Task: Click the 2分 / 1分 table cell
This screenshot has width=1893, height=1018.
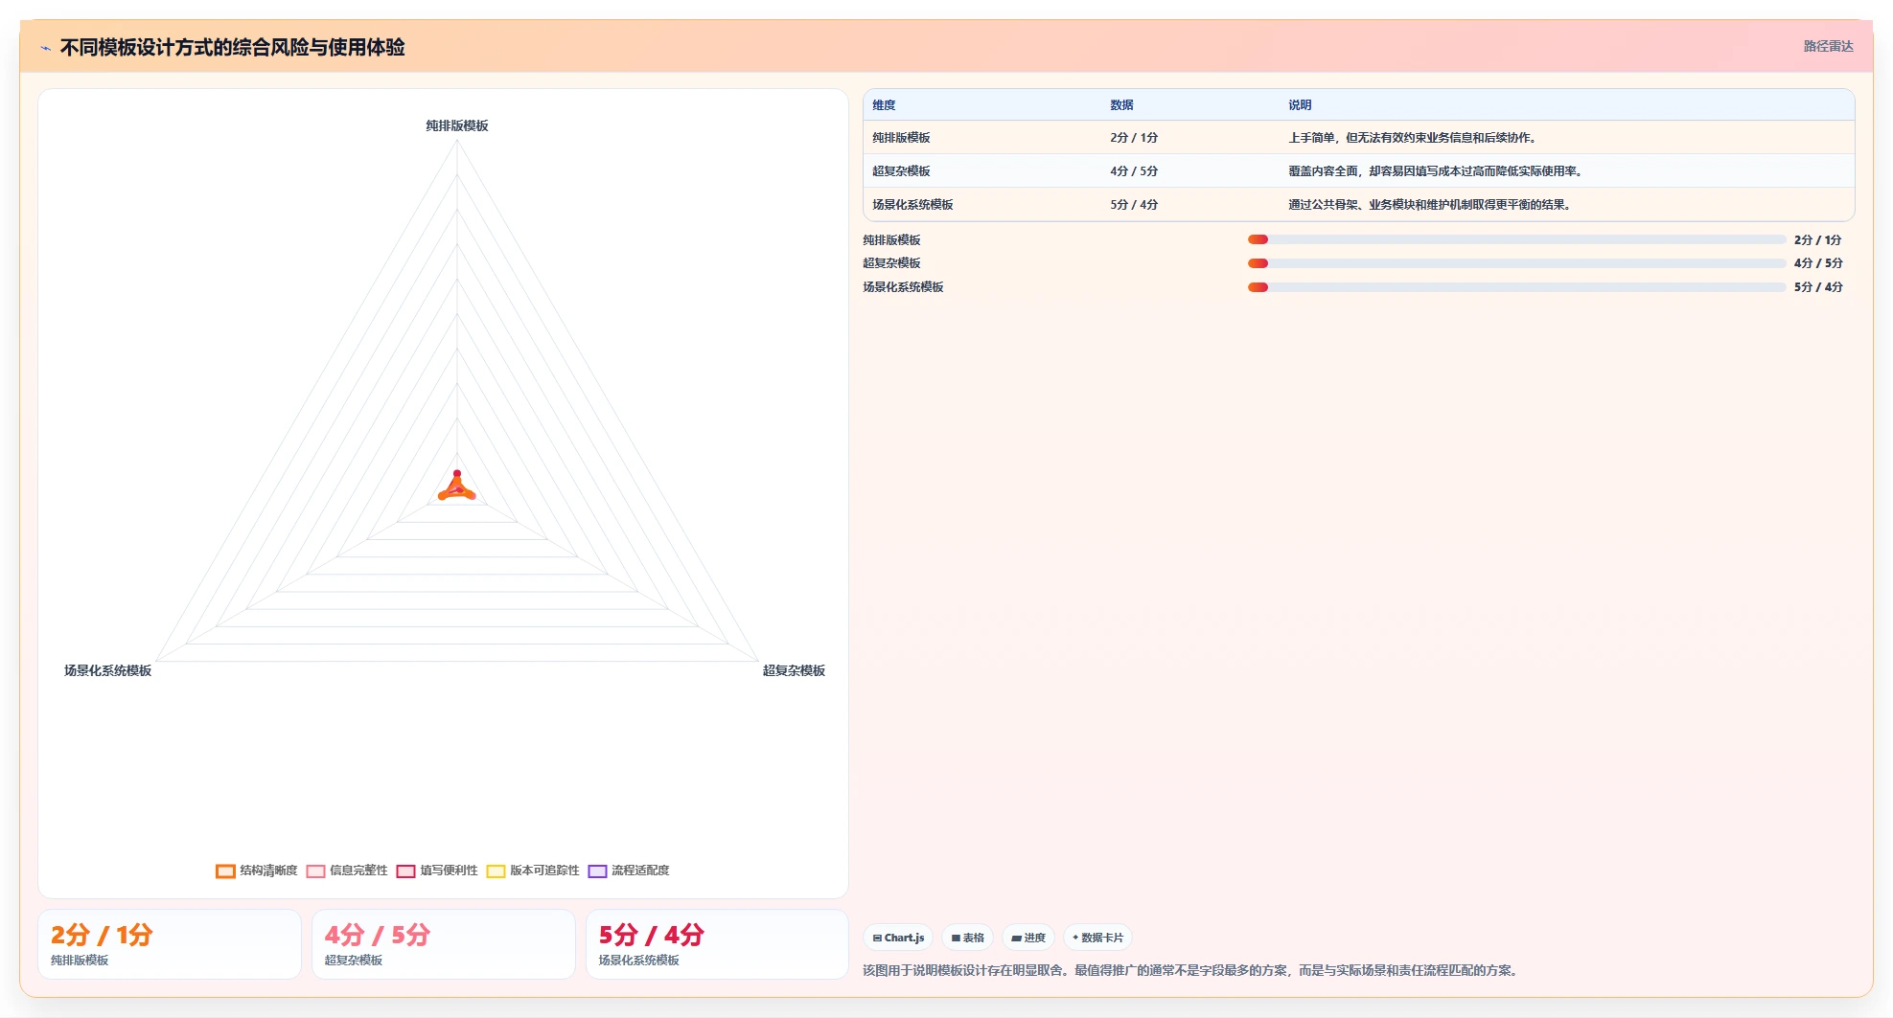Action: coord(1134,138)
